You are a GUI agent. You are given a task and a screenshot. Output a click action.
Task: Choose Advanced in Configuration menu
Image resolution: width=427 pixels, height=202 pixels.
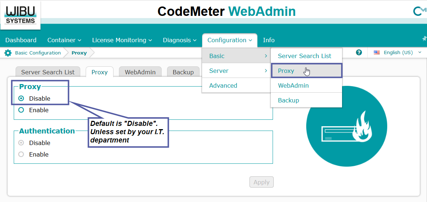[x=236, y=85]
